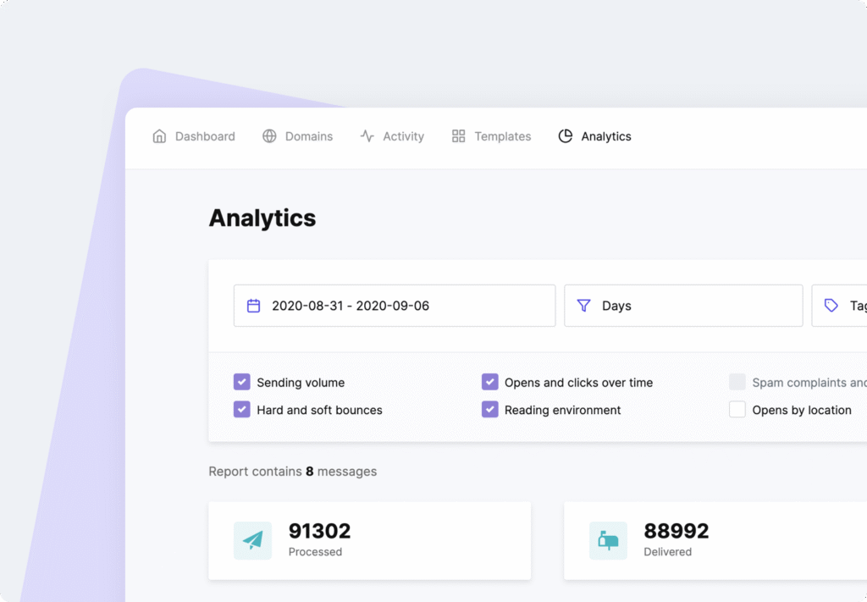
Task: Toggle the Reading environment checkbox
Action: [x=490, y=410]
